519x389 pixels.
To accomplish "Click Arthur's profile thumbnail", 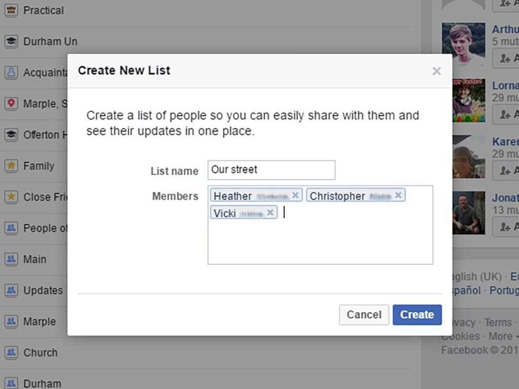I will [x=463, y=44].
